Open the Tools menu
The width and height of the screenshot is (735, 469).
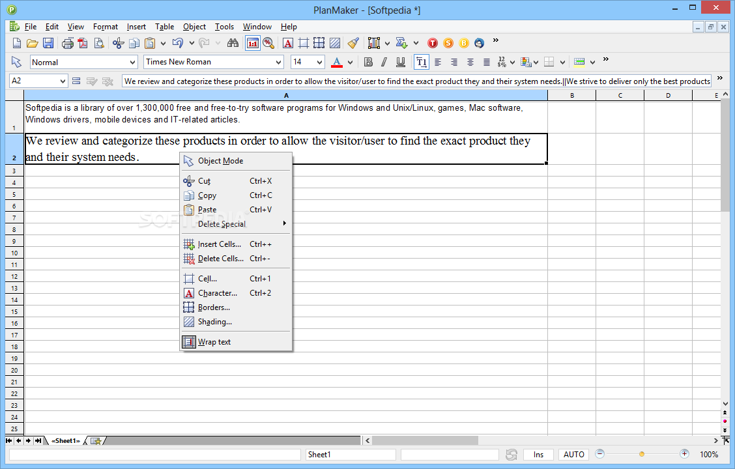224,27
